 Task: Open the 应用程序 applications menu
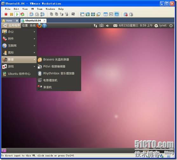(x=11, y=25)
